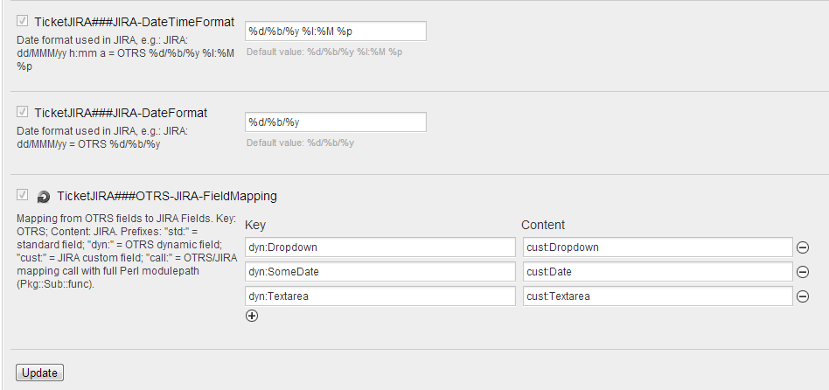Viewport: 829px width, 390px height.
Task: Edit the cust:Date content field
Action: 657,272
